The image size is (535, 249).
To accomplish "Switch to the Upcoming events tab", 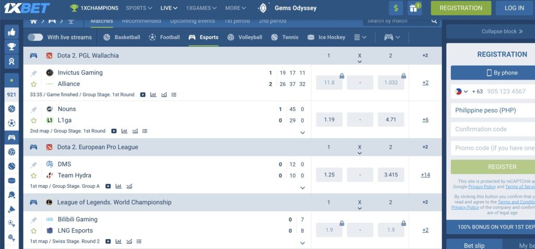I will [193, 21].
